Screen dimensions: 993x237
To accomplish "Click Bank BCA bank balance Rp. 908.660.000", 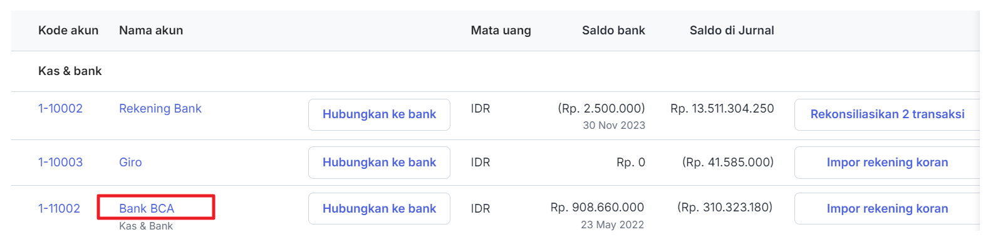I will pos(597,208).
